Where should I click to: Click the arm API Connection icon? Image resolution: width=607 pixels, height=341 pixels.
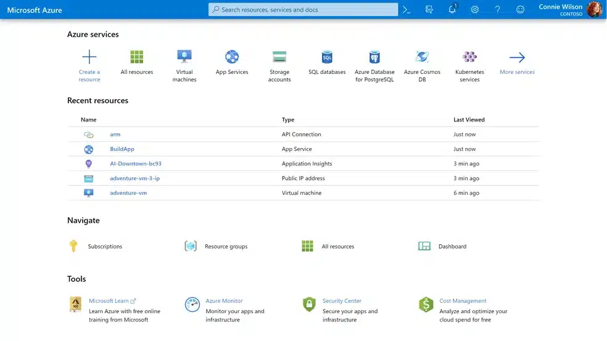coord(89,134)
